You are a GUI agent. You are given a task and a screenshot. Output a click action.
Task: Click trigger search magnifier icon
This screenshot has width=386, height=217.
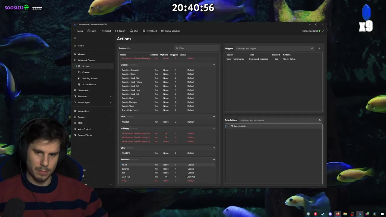pyautogui.click(x=312, y=48)
